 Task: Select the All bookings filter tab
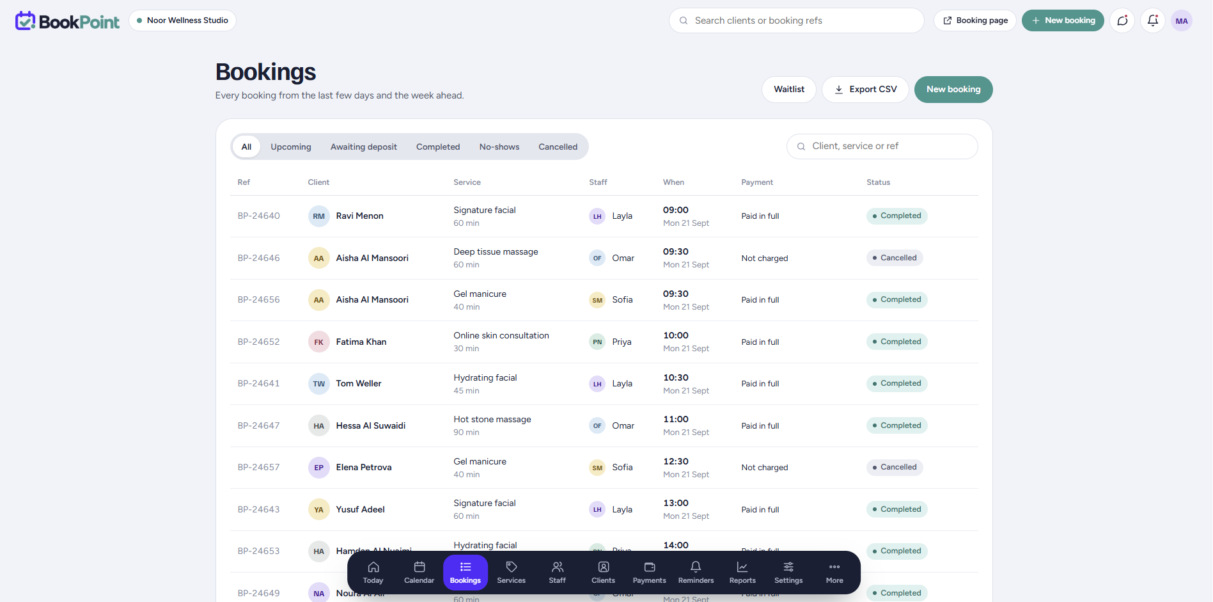pos(246,147)
